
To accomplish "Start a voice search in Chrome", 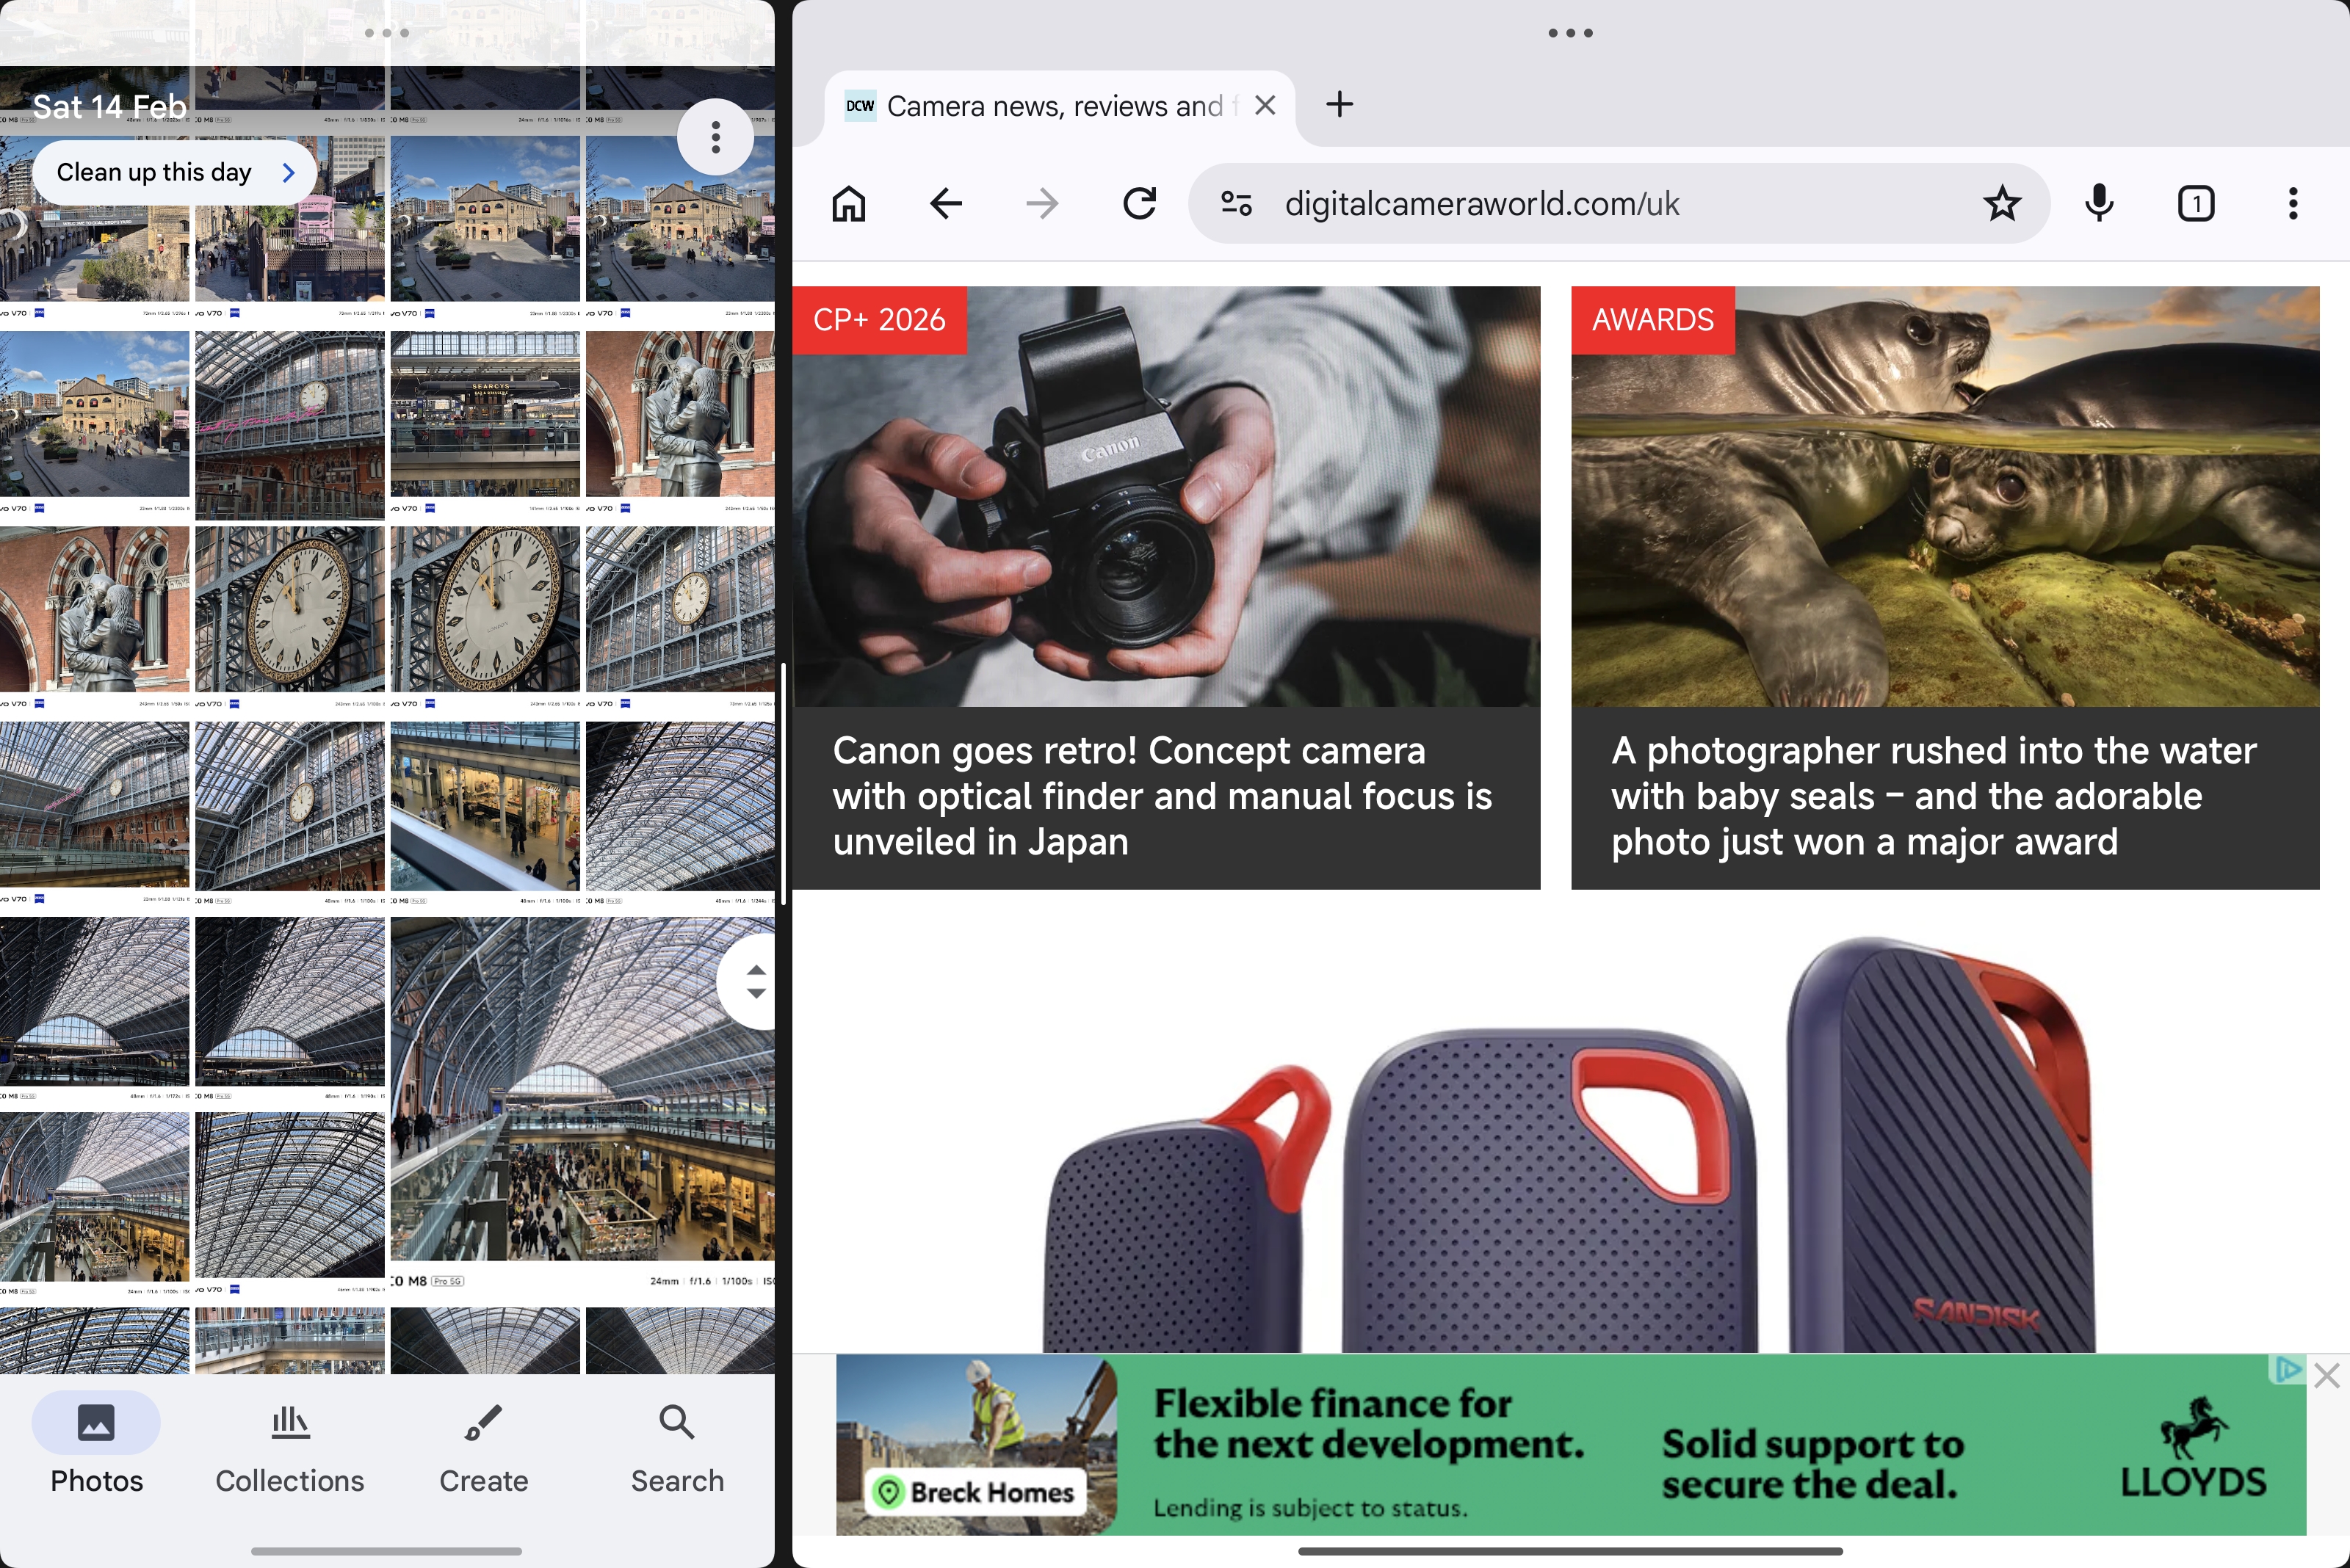I will [x=2097, y=203].
